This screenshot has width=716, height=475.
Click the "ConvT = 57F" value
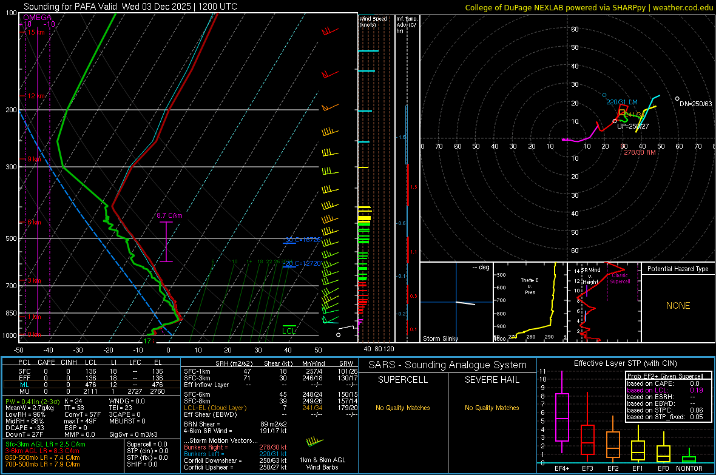tap(83, 415)
